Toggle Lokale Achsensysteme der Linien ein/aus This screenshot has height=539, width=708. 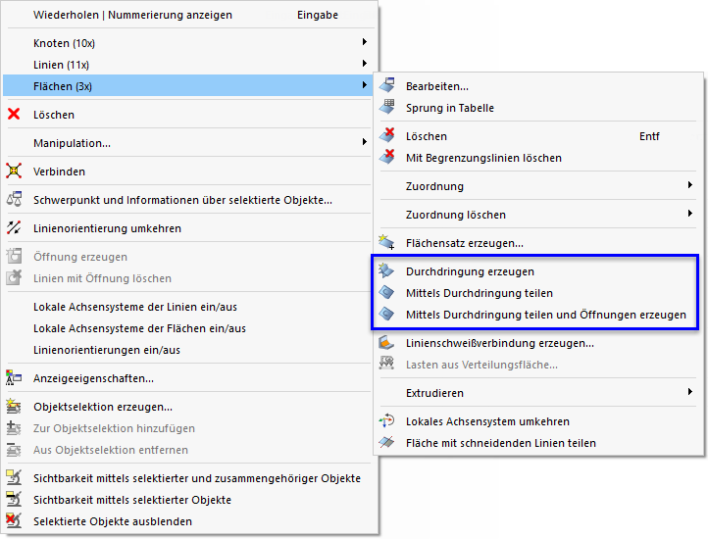tap(139, 307)
